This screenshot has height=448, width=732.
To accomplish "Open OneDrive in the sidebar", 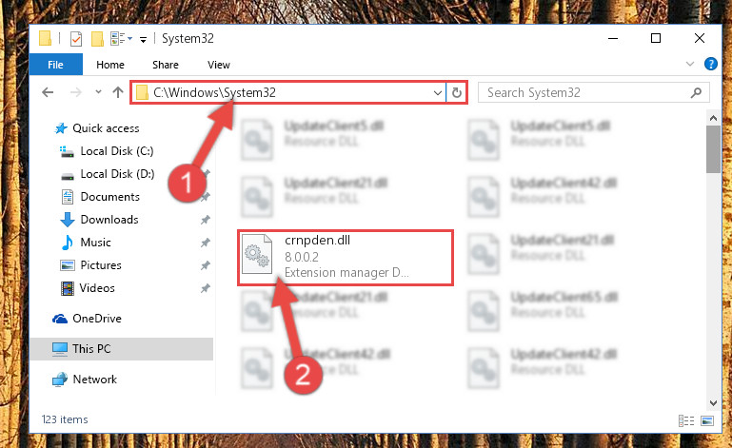I will click(97, 319).
